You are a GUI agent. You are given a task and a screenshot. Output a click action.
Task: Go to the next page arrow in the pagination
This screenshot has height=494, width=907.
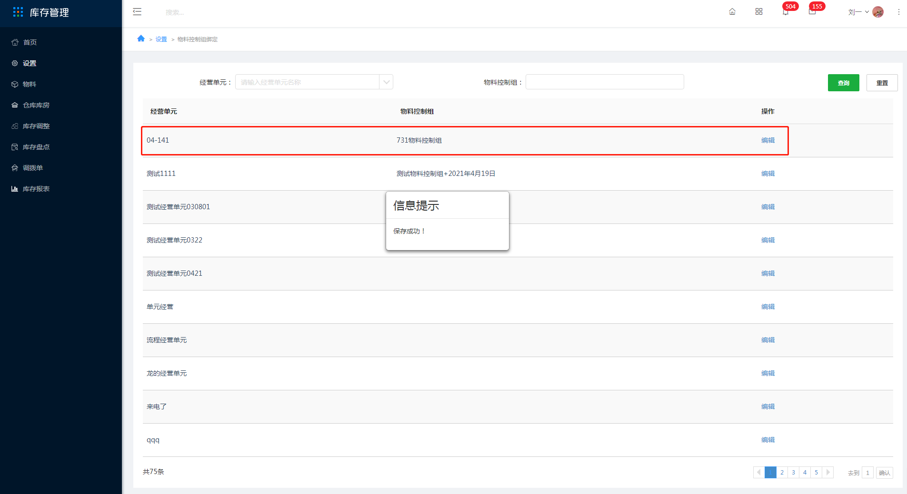[828, 472]
